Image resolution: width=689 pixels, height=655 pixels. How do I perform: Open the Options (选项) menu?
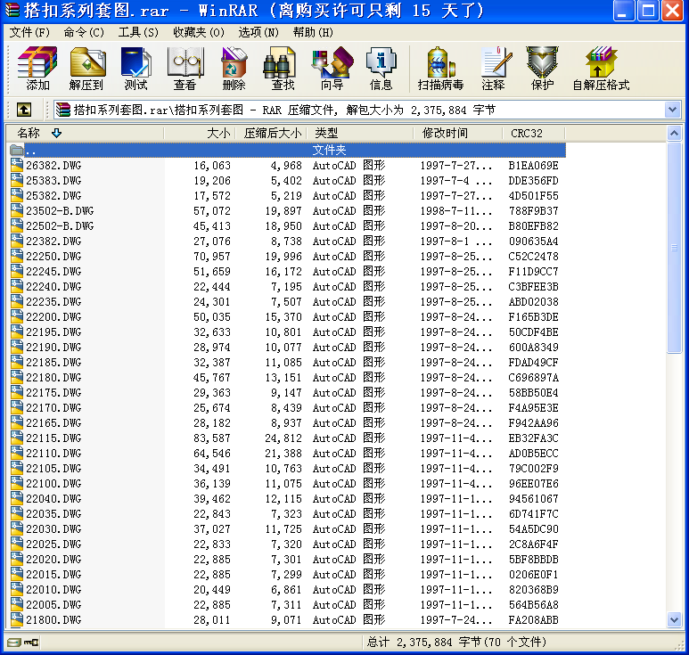[258, 32]
